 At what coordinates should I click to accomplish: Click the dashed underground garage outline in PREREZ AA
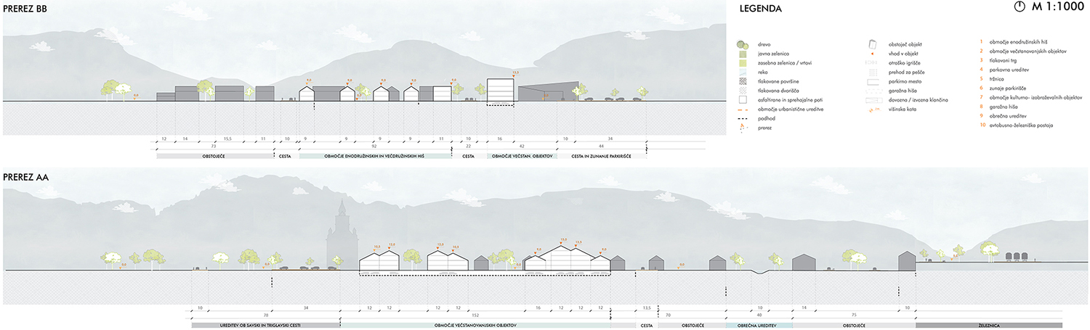tap(485, 273)
